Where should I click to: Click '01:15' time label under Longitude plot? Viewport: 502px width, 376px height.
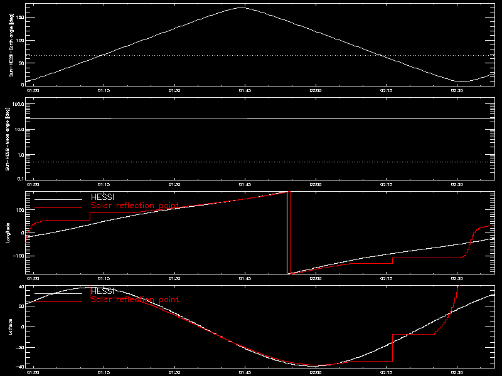(x=104, y=279)
